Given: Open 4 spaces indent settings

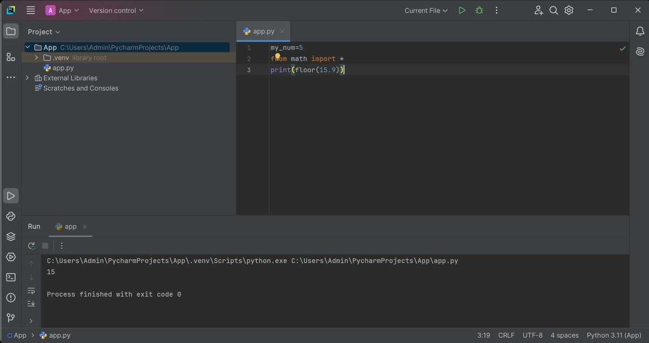Looking at the screenshot, I should tap(565, 335).
